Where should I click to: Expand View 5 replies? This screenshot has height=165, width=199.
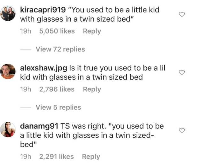coord(58,107)
